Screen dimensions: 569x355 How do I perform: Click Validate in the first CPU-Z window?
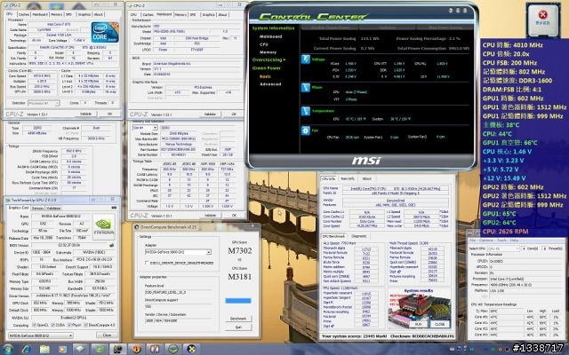[85, 114]
